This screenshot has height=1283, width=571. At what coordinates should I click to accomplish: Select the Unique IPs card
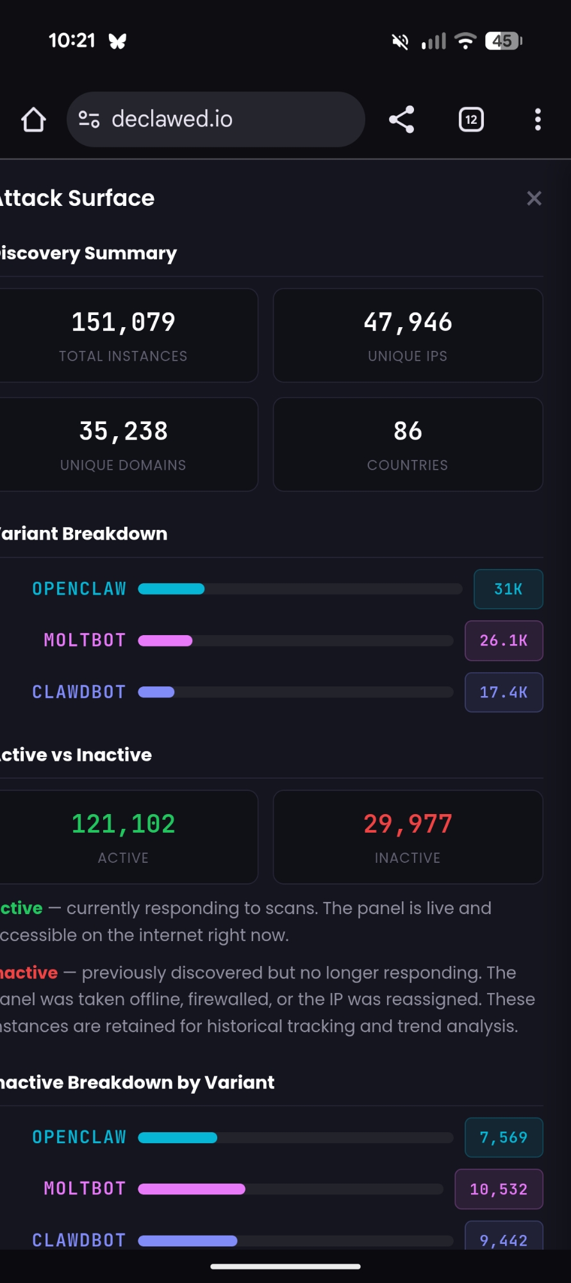click(408, 336)
